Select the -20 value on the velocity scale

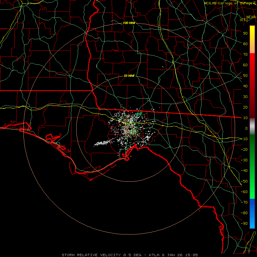244,149
